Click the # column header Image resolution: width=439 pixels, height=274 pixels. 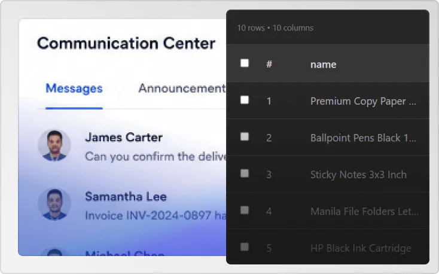pos(269,64)
